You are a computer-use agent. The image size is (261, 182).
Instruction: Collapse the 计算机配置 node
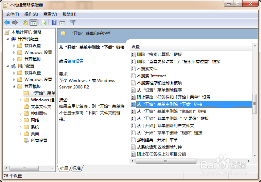click(7, 39)
